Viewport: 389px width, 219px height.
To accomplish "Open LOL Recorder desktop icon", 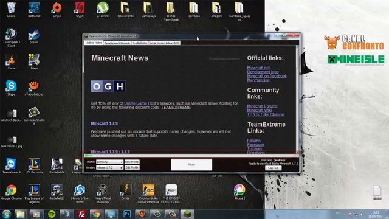I will (34, 166).
